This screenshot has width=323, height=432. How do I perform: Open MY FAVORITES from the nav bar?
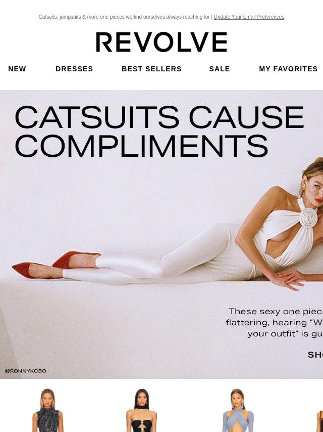(x=288, y=69)
